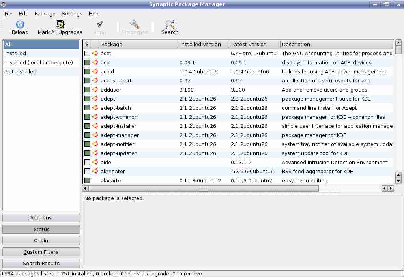
Task: Click the Properties wrench icon
Action: pyautogui.click(x=135, y=24)
